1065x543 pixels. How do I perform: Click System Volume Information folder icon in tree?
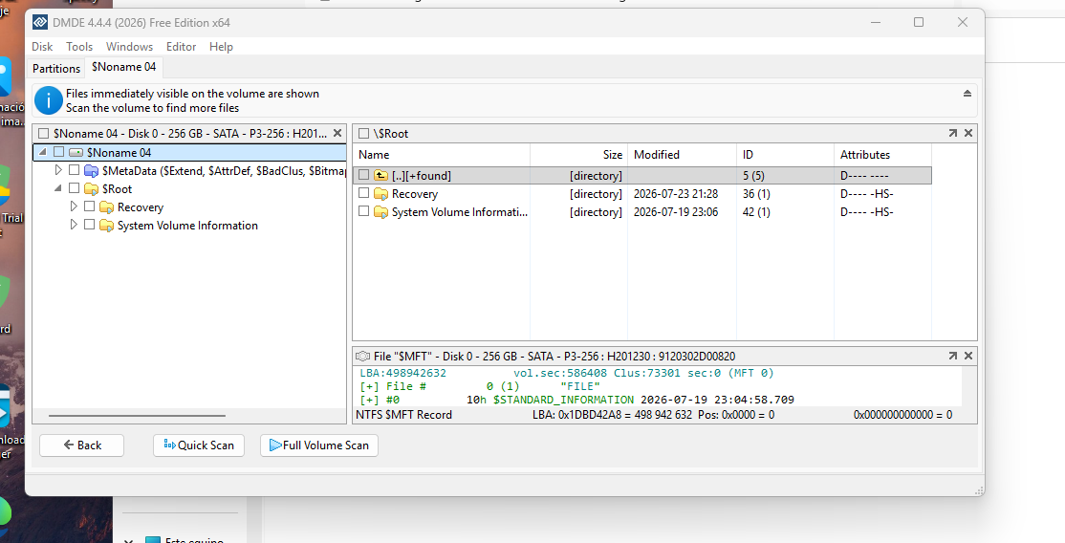point(106,226)
